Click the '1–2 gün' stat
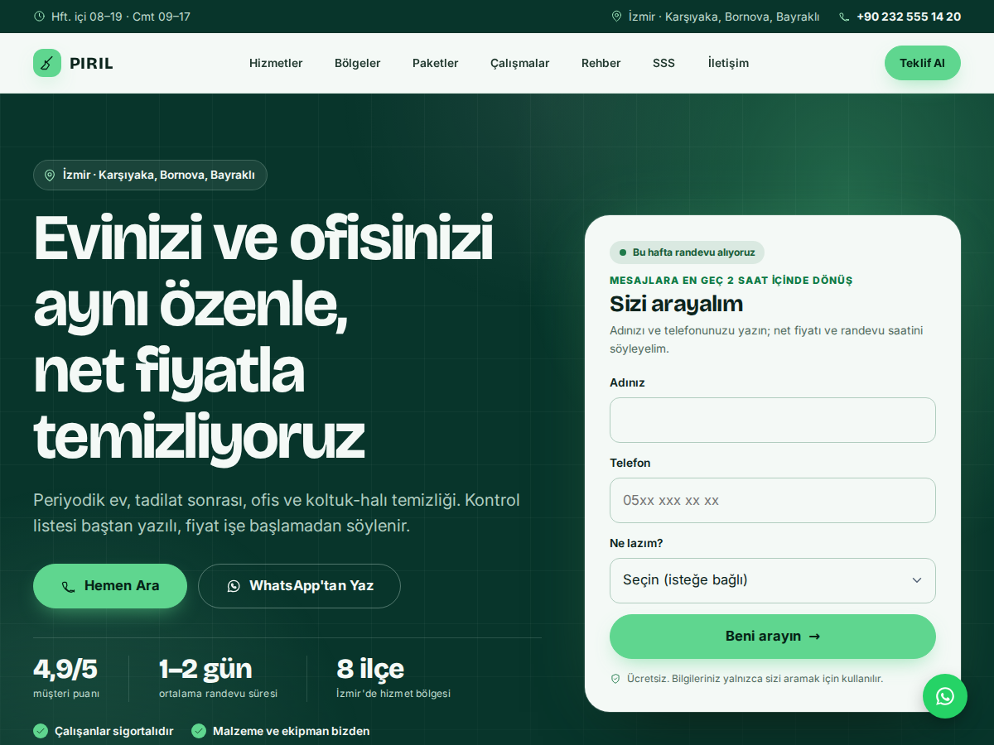 coord(205,669)
